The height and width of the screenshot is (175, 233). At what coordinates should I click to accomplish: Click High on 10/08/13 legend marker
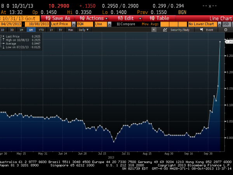tap(3, 39)
